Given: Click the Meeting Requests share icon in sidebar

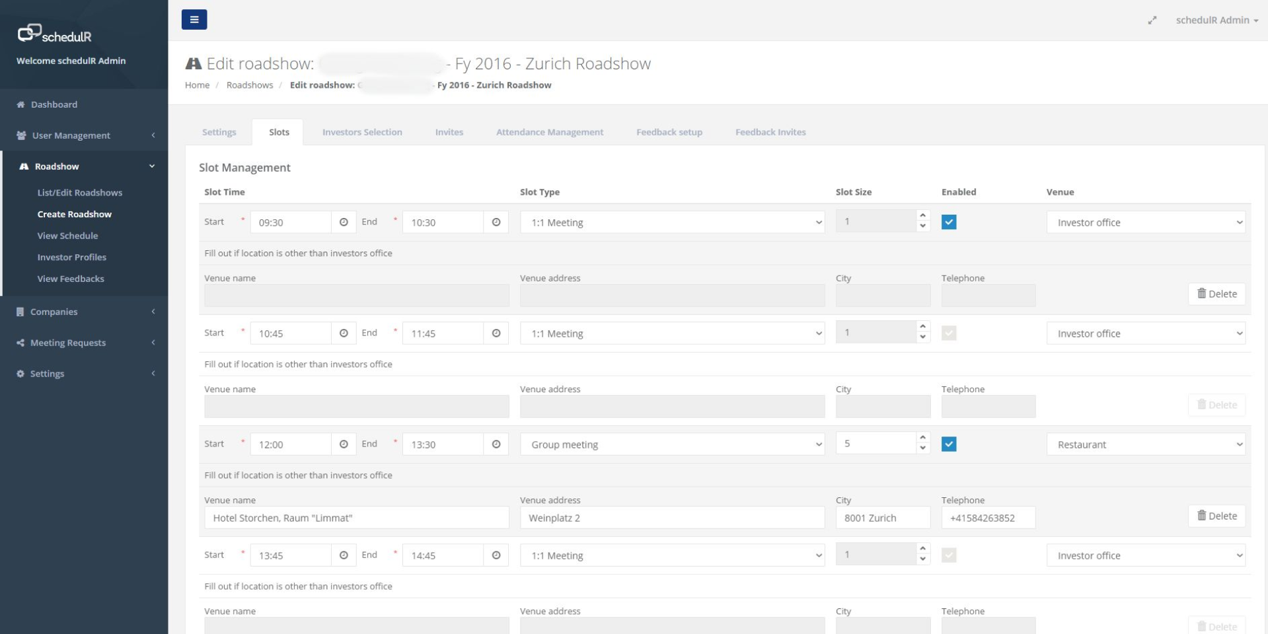Looking at the screenshot, I should click(20, 342).
